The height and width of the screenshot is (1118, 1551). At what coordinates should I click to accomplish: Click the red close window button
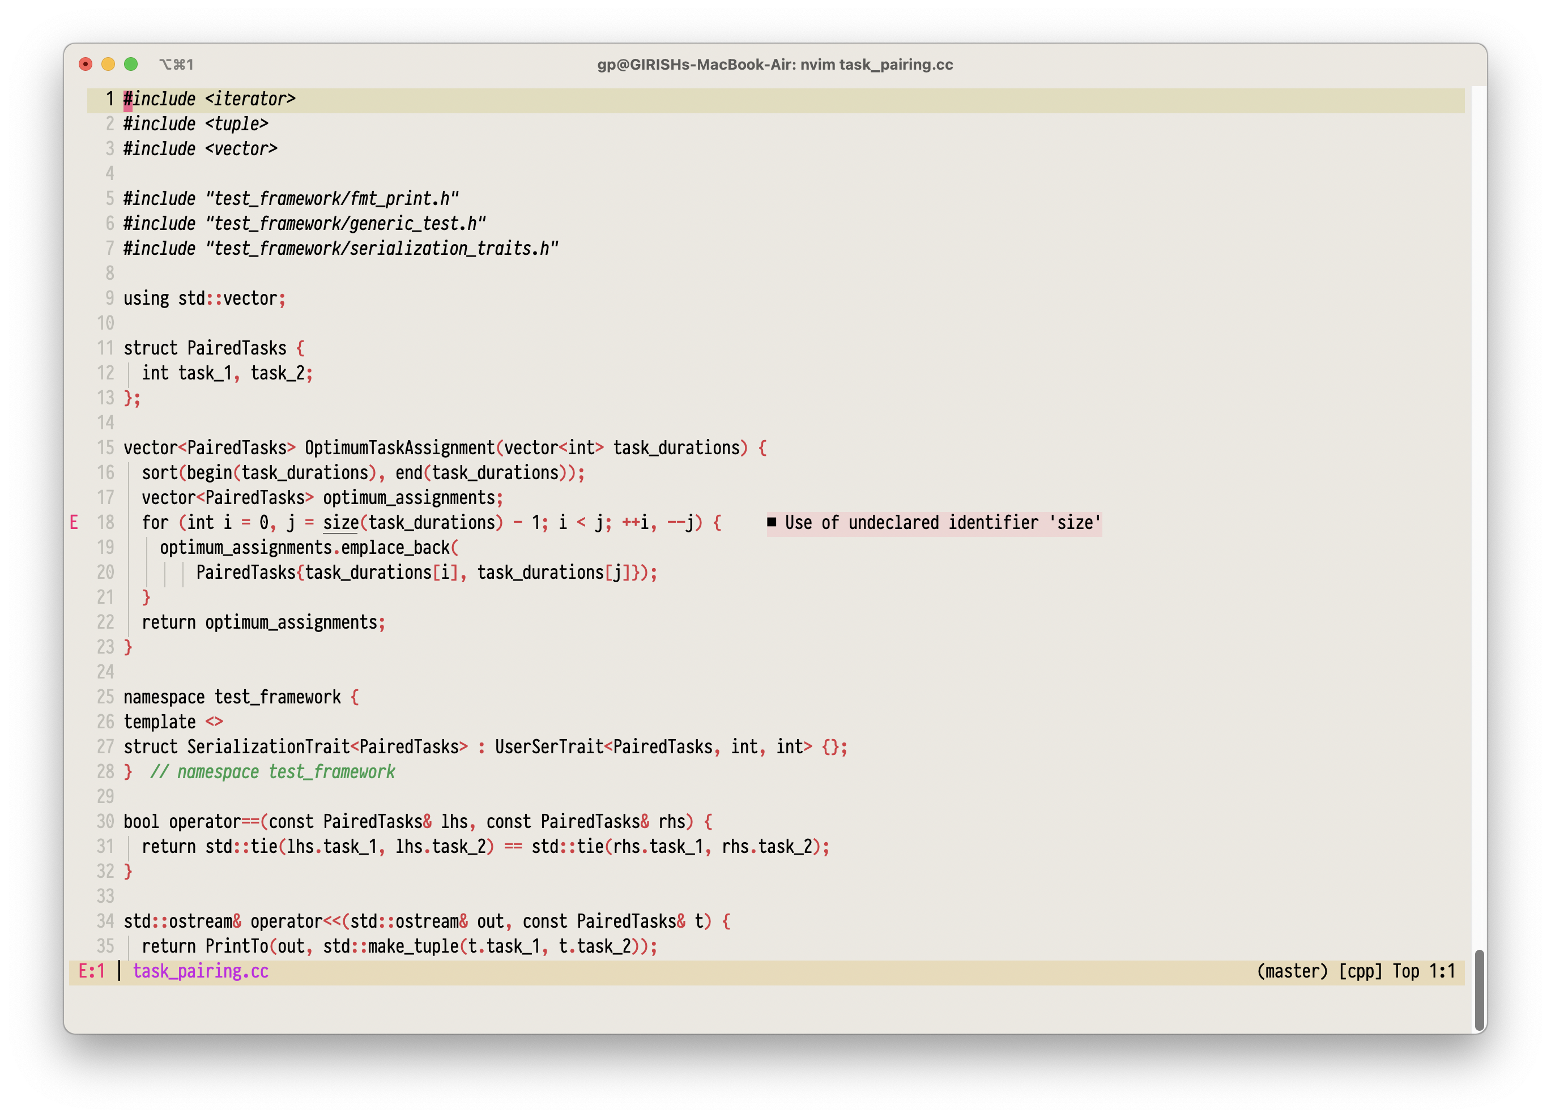86,64
